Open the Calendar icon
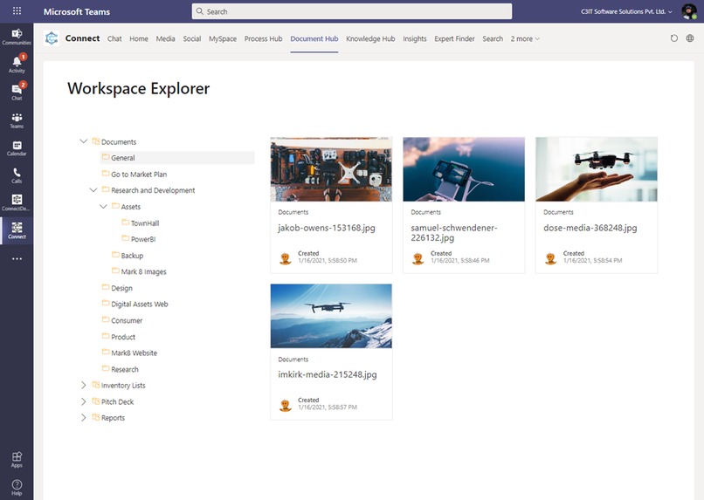704x500 pixels. pyautogui.click(x=17, y=148)
